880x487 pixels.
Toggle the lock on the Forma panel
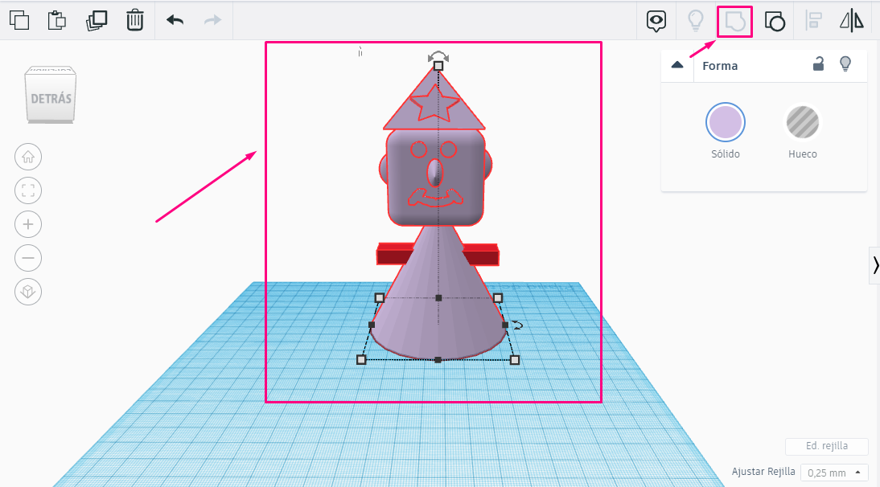[x=818, y=63]
